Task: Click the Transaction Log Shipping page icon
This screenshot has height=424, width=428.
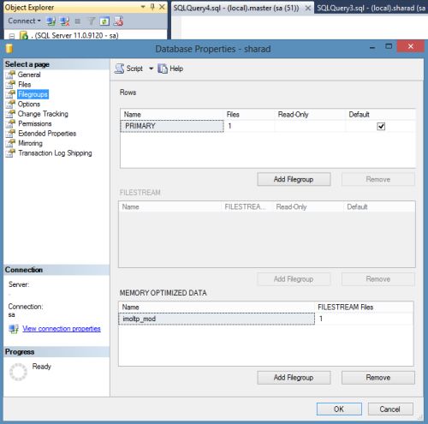Action: click(x=10, y=153)
